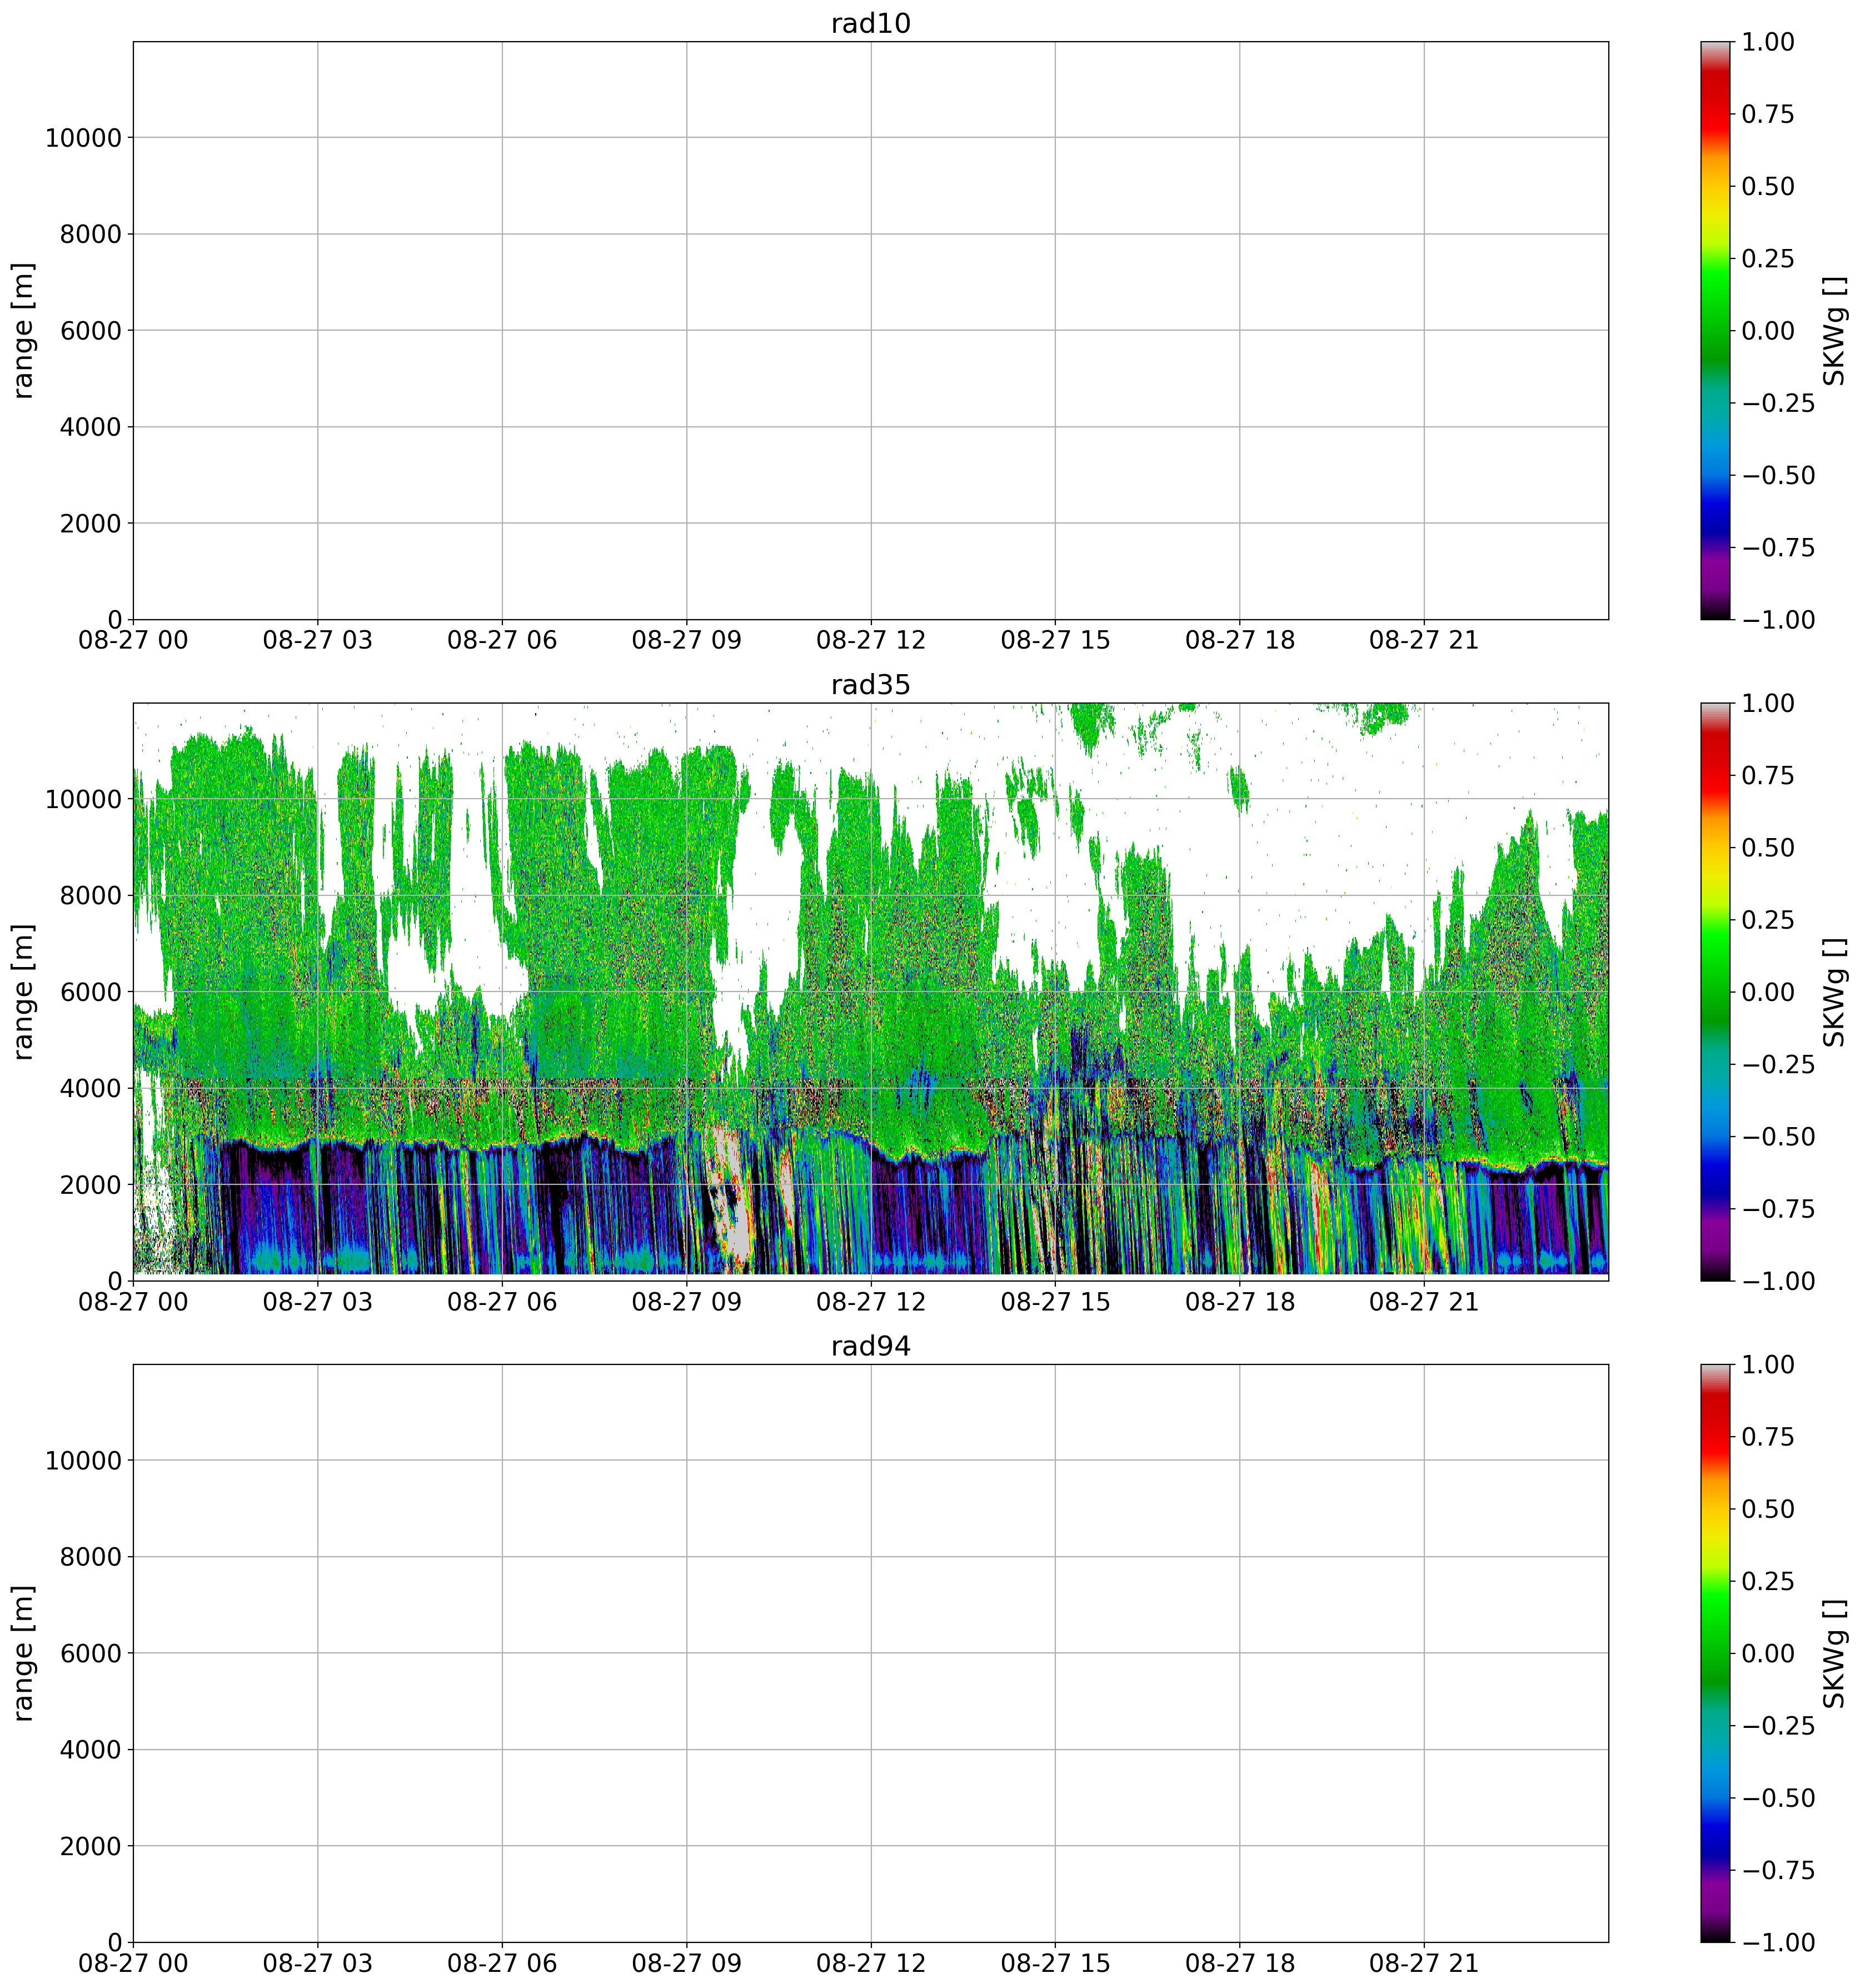Click the rad35 plot title
The width and height of the screenshot is (1860, 1988).
[x=870, y=685]
